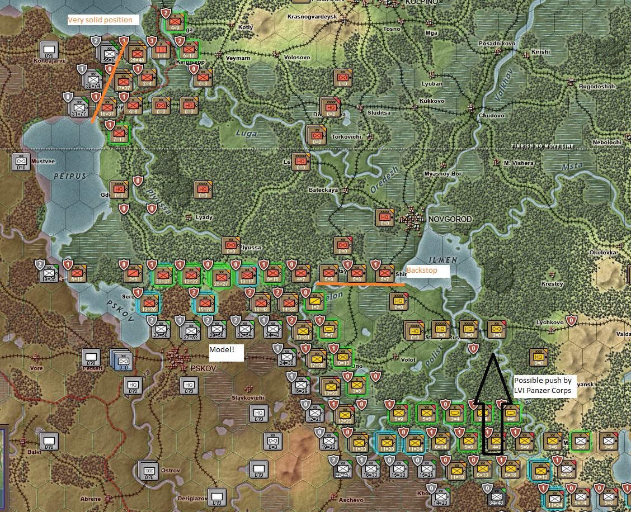Select the yellow 13=31 unit stack
Image resolution: width=631 pixels, height=512 pixels.
tap(303, 331)
